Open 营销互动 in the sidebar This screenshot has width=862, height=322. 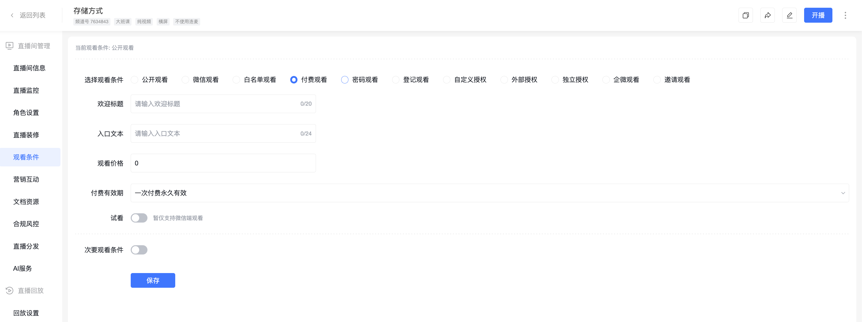pos(26,179)
